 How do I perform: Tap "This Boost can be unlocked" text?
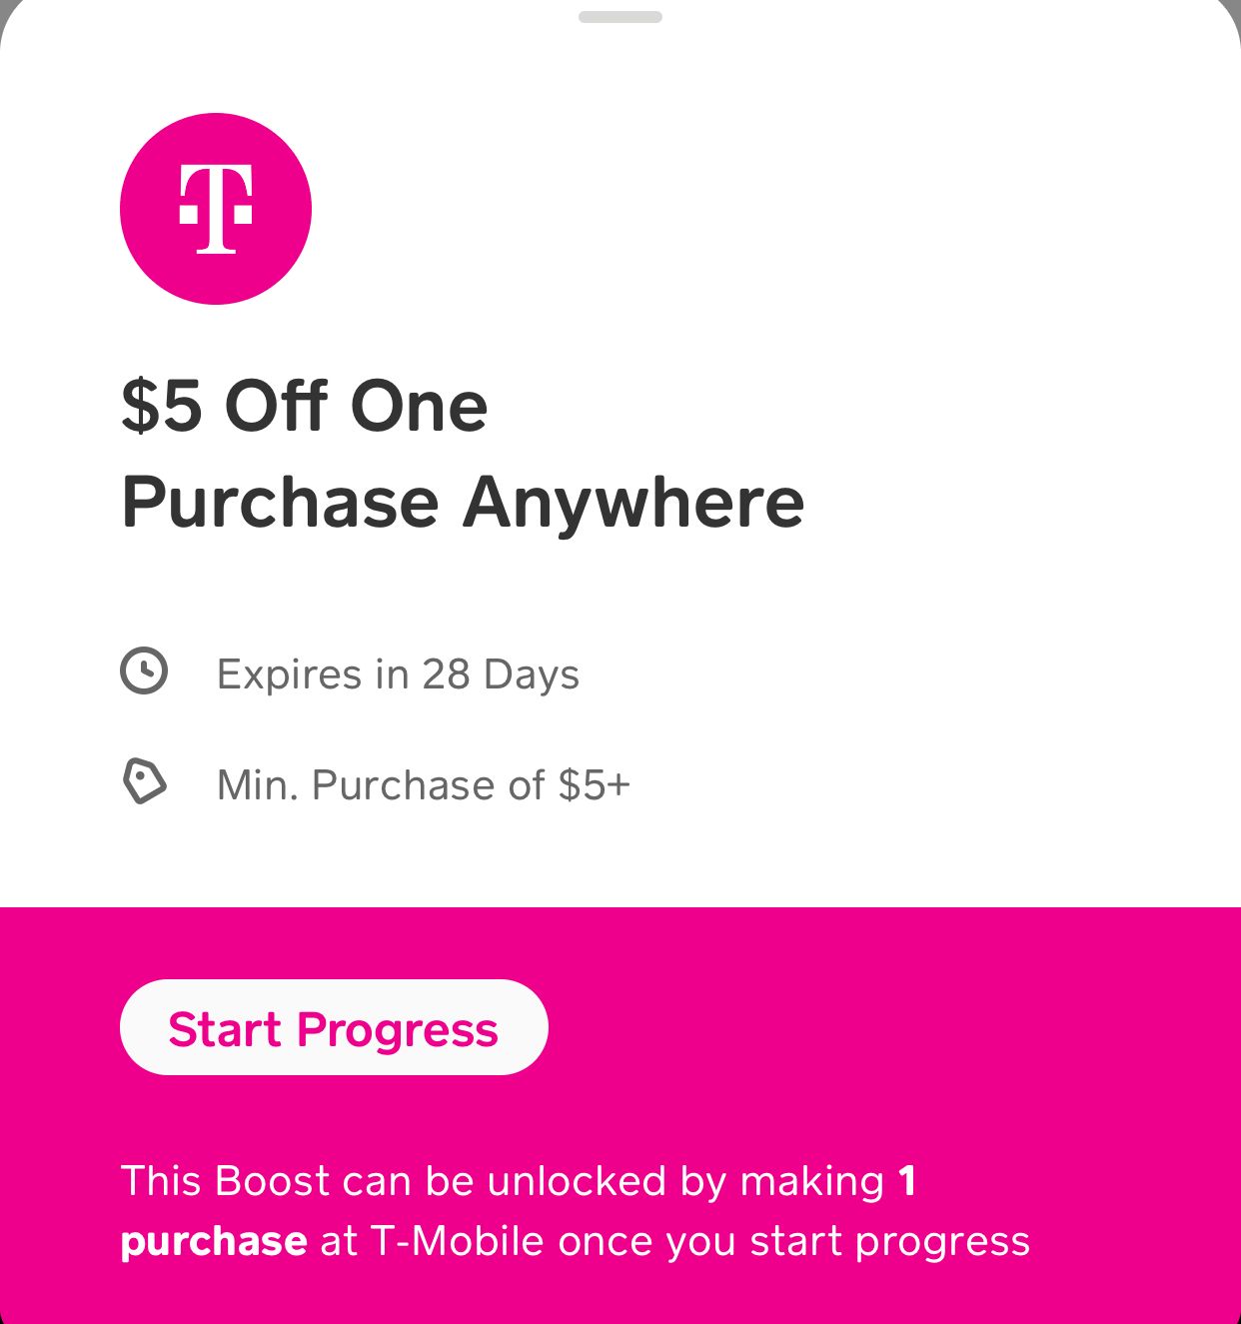(x=400, y=1181)
